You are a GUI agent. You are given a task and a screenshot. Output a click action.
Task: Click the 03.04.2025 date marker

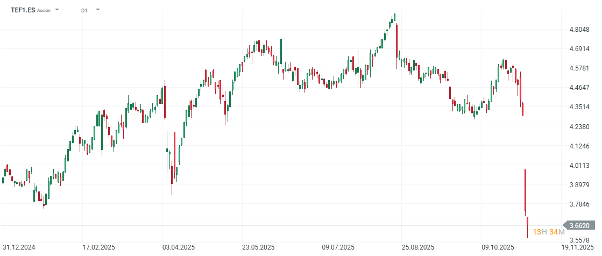pos(178,247)
